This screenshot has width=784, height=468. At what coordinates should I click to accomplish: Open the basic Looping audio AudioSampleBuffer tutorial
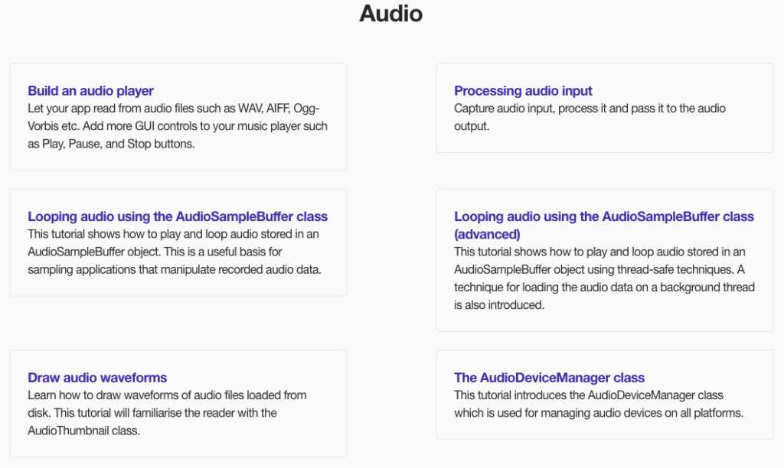(x=178, y=216)
